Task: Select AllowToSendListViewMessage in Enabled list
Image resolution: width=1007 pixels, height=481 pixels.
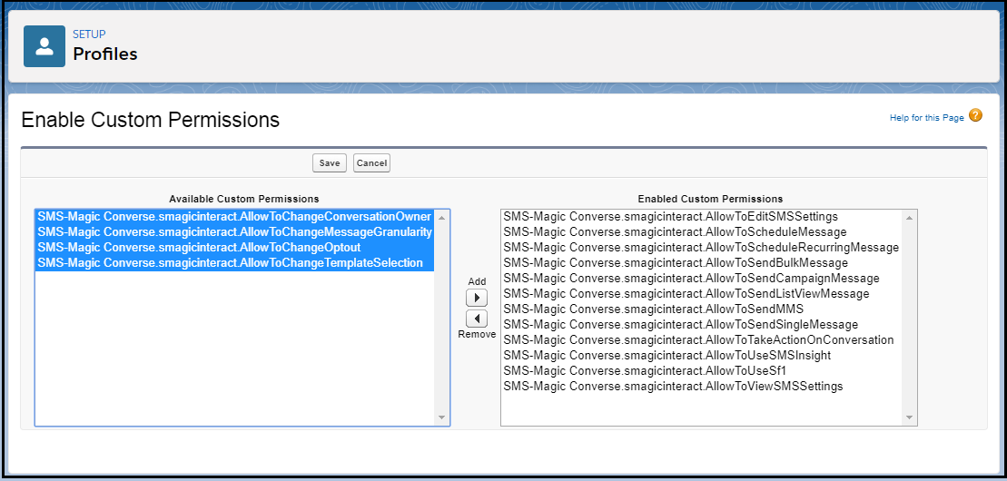Action: point(701,293)
